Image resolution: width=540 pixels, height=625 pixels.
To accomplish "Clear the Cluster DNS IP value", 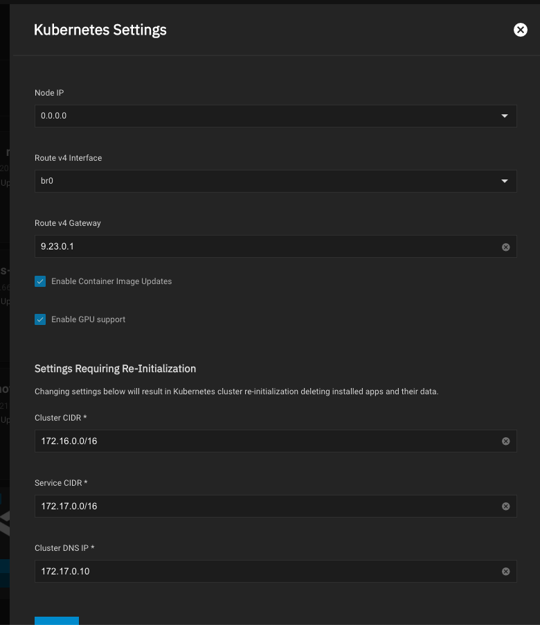I will pos(506,572).
